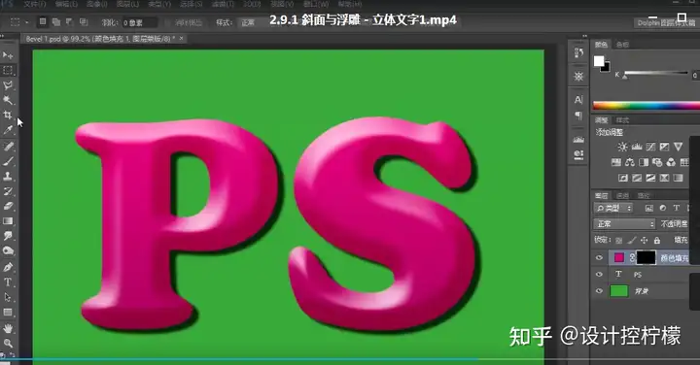Screen dimensions: 700x365
Task: Click New Selection mode in options bar
Action: 43,21
